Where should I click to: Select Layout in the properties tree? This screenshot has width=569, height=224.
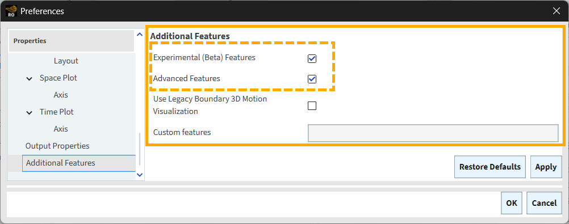pos(66,61)
